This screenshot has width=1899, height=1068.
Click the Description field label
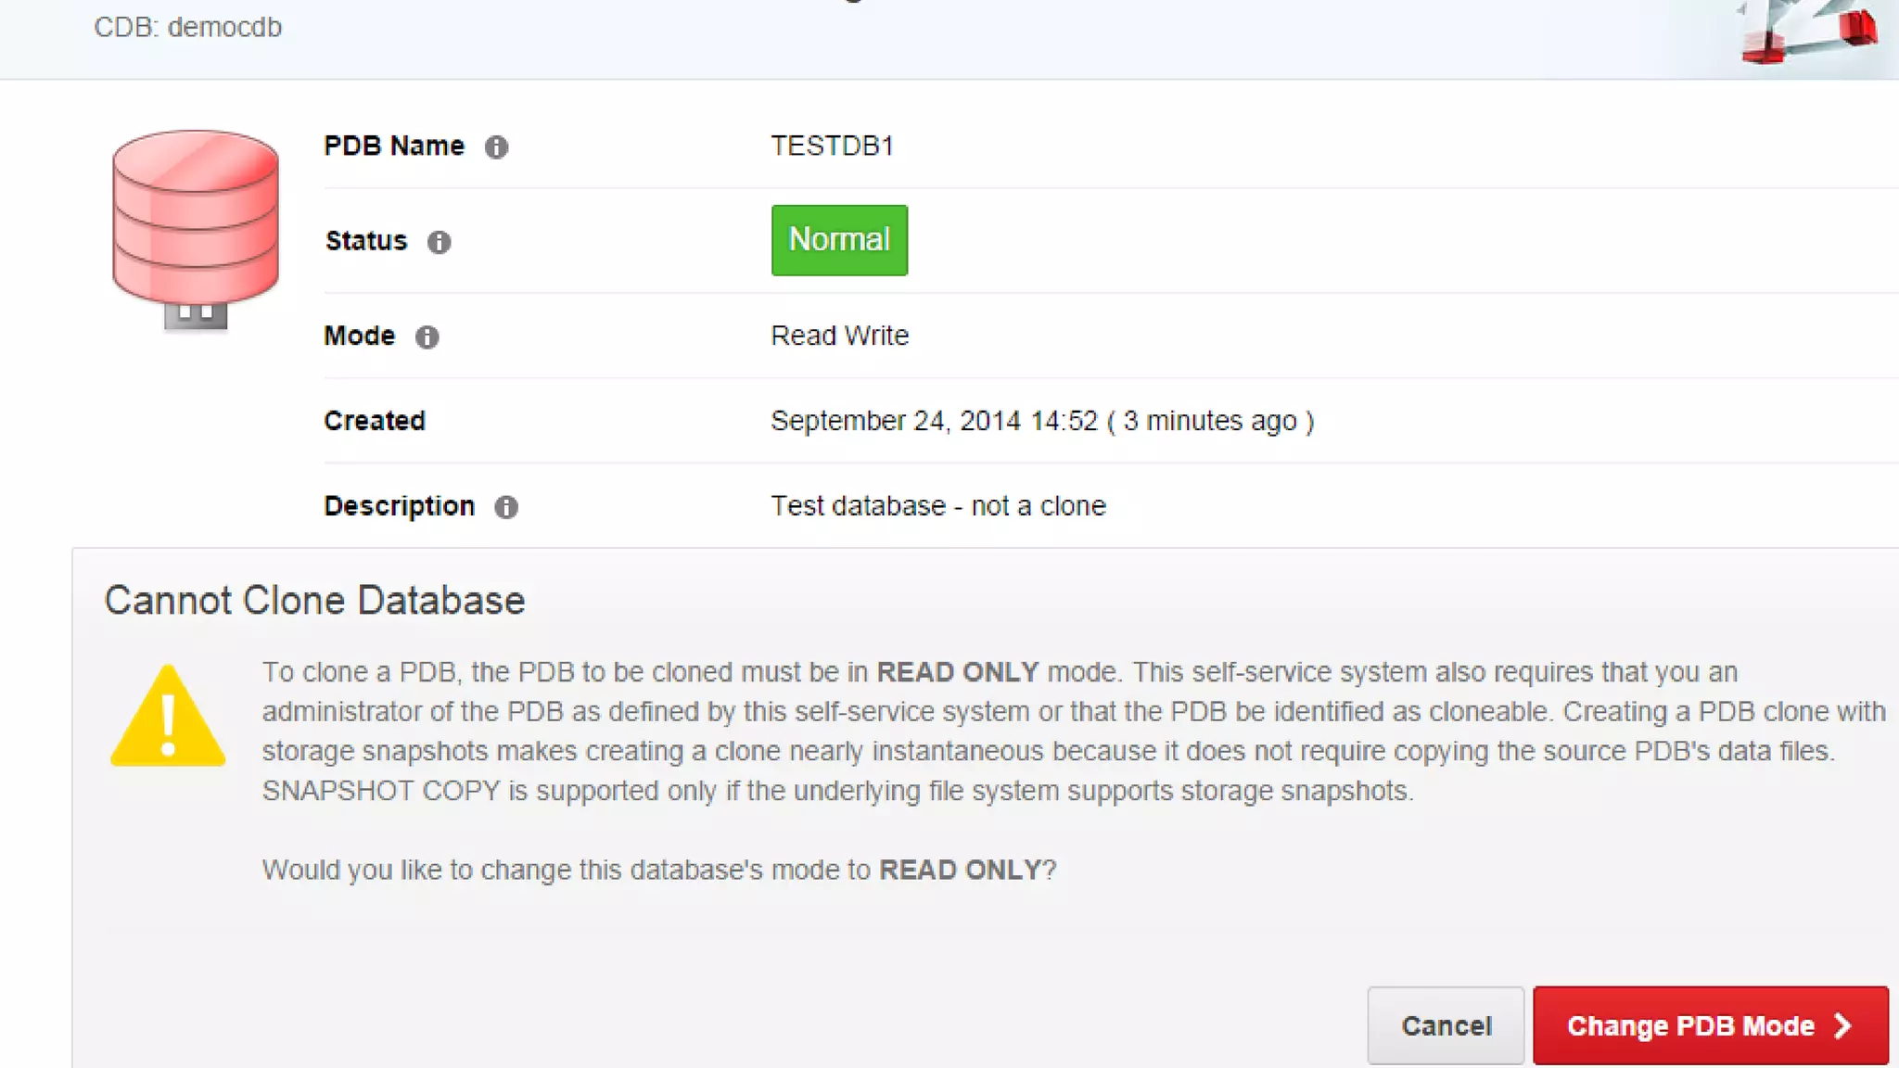click(x=399, y=506)
